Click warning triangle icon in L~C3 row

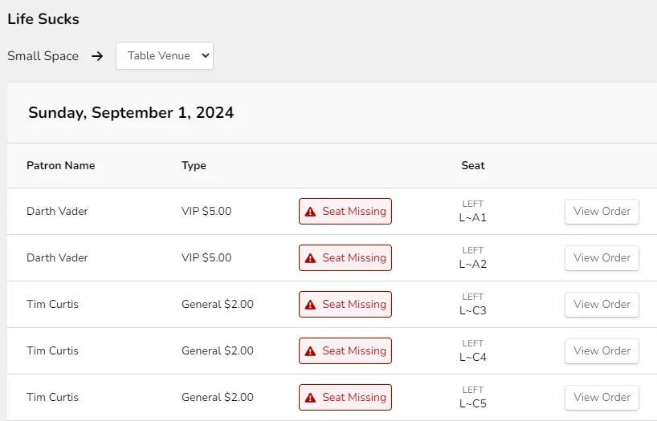point(310,305)
